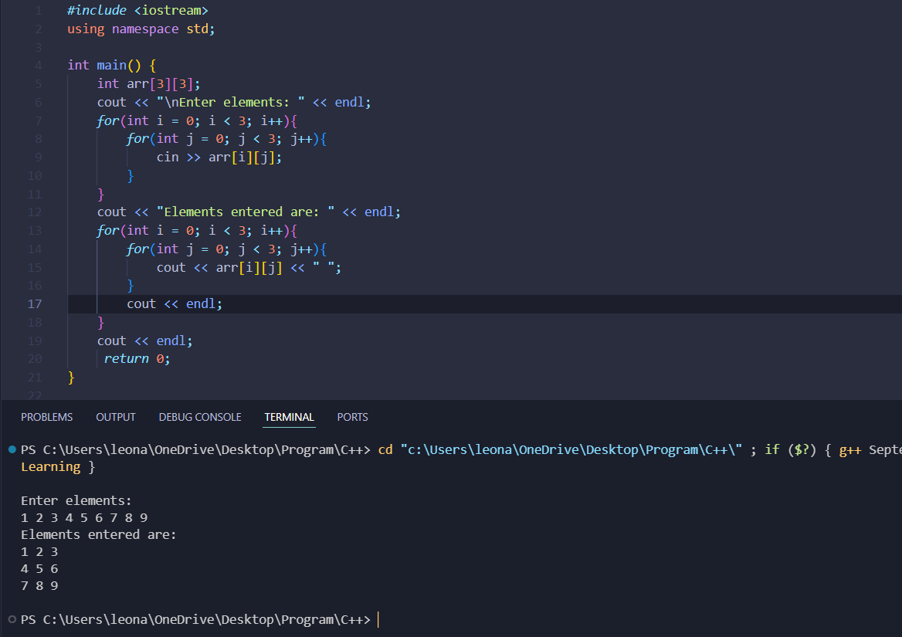Click the 'cin >> arr[i][j];' statement
Image resolution: width=902 pixels, height=637 pixels.
point(219,157)
